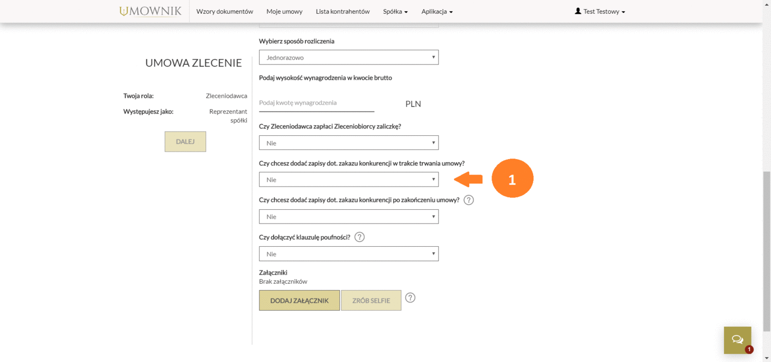Image resolution: width=771 pixels, height=362 pixels.
Task: Go to Moje umowy
Action: tap(284, 11)
